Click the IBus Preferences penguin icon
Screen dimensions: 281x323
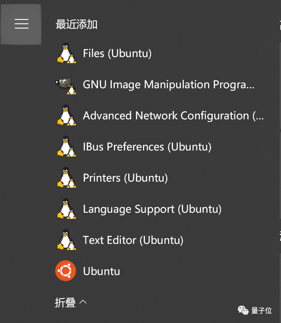coord(66,147)
